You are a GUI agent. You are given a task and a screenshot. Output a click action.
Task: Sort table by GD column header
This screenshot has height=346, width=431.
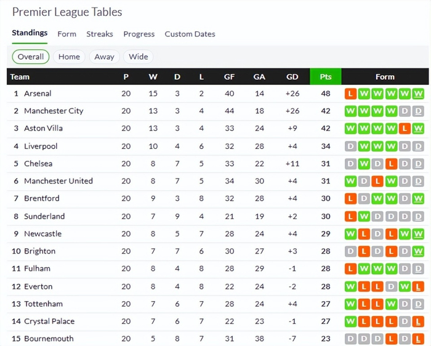pyautogui.click(x=292, y=77)
